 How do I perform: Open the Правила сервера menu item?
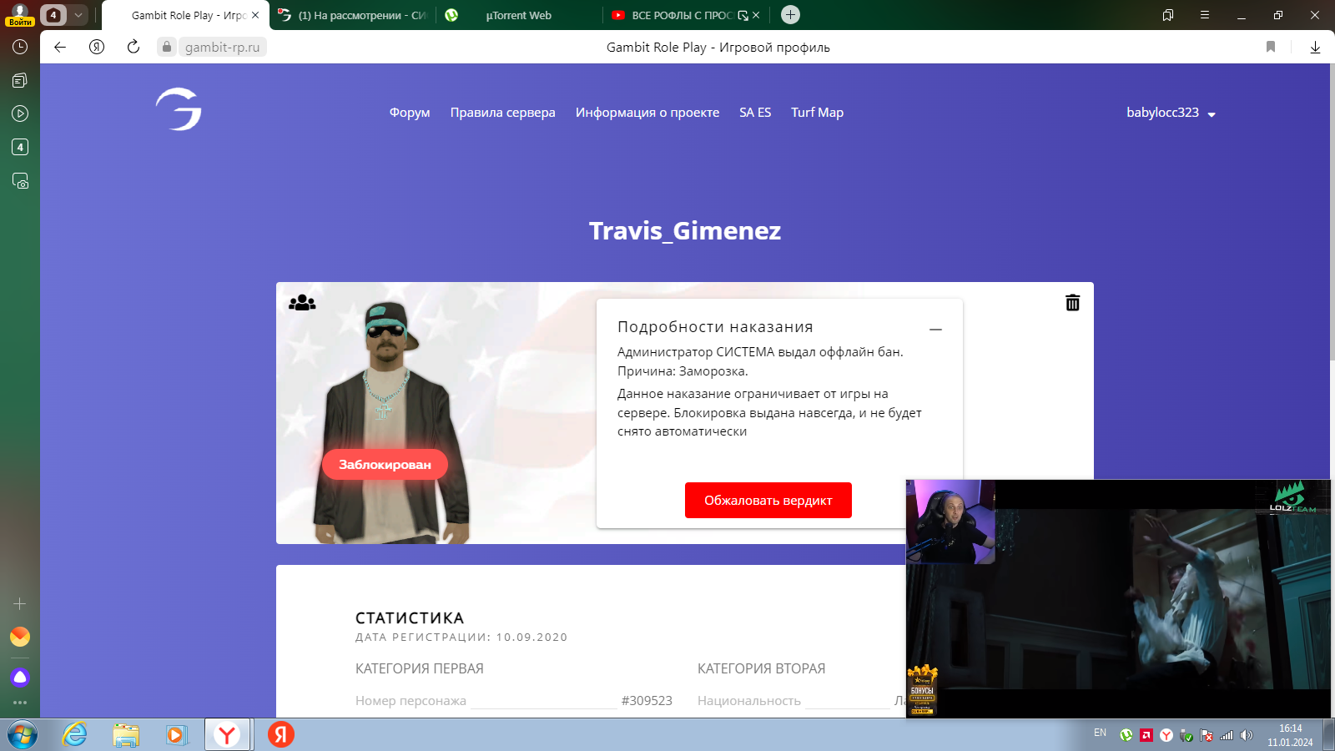(x=502, y=113)
